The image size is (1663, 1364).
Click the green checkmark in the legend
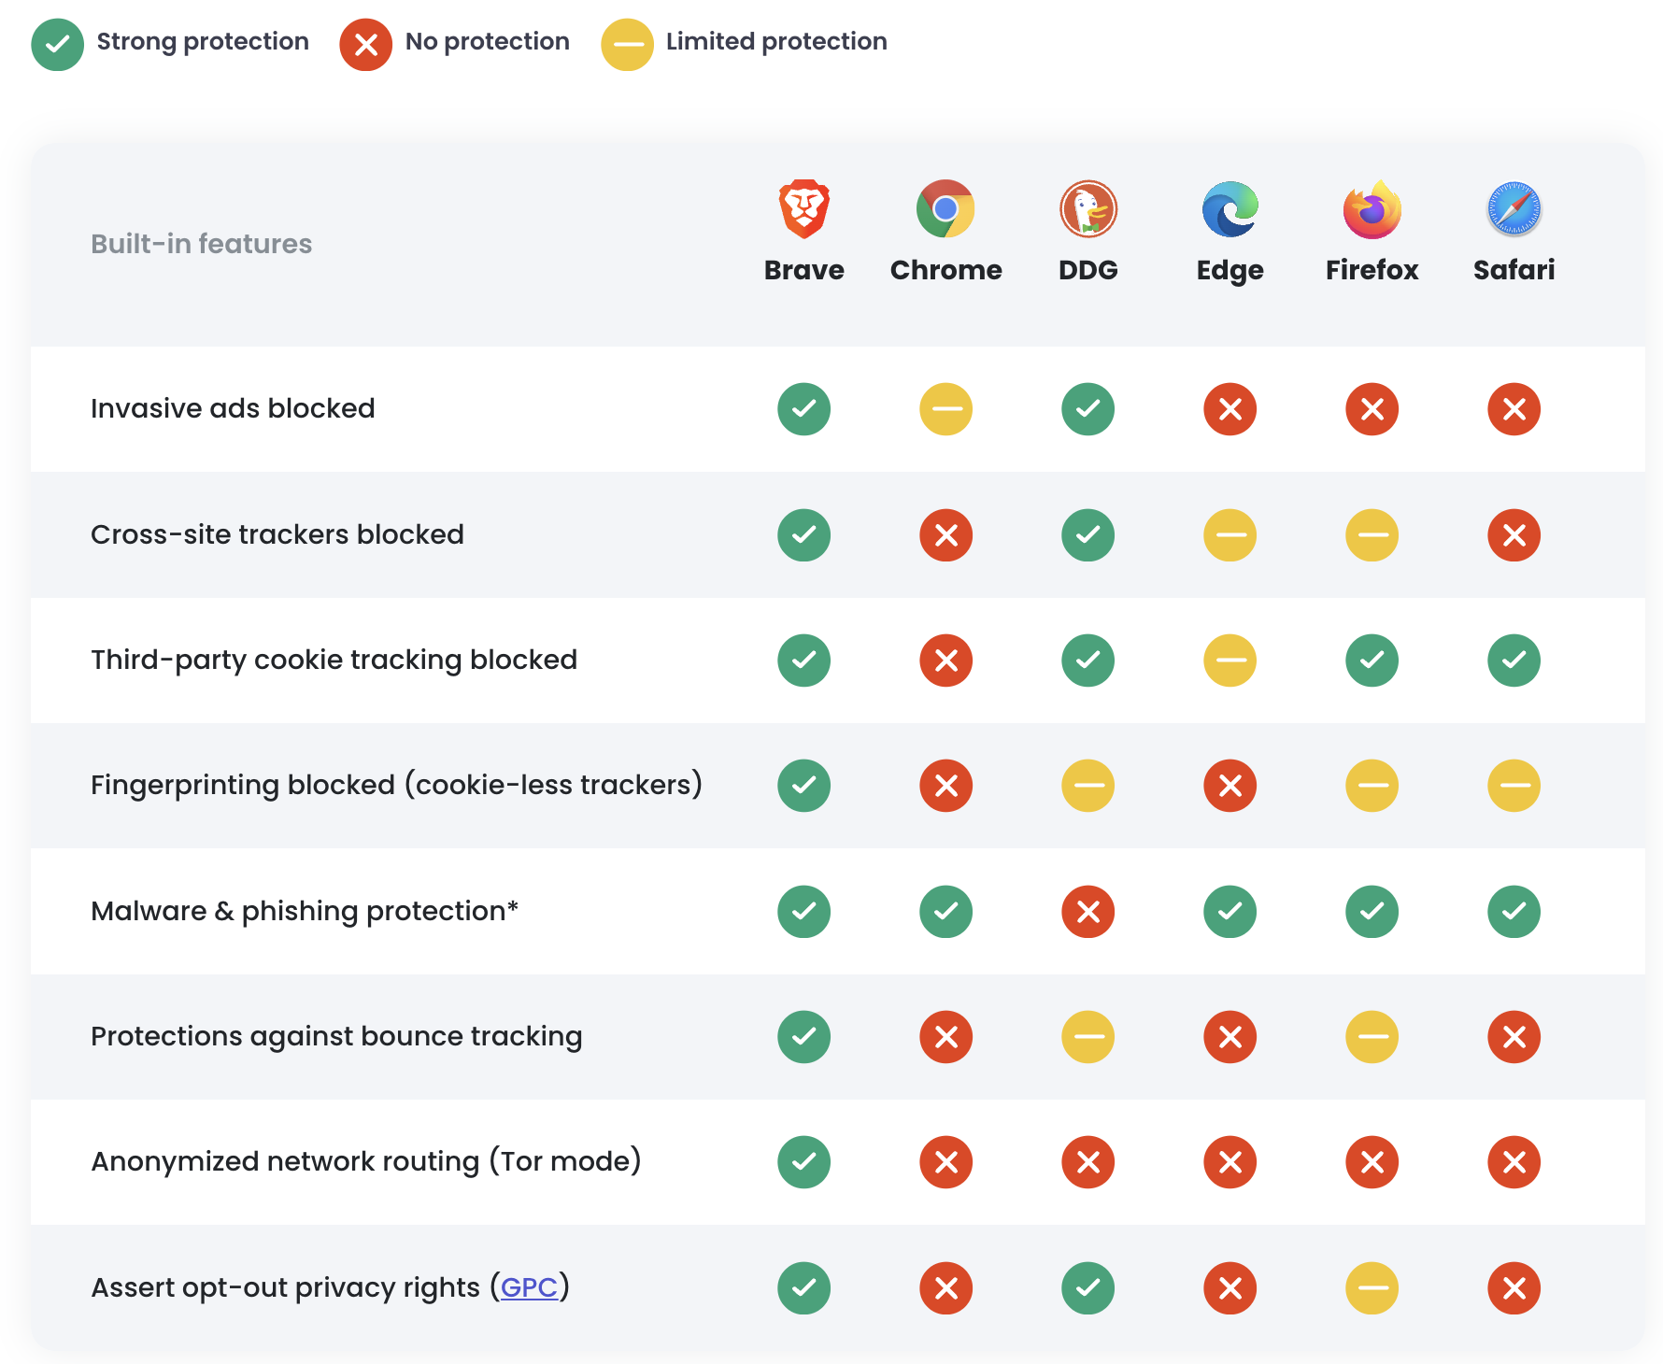click(58, 43)
